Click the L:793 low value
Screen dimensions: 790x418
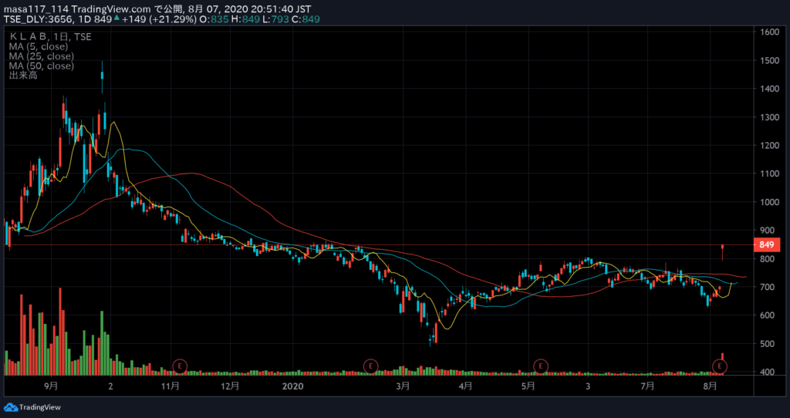[275, 19]
